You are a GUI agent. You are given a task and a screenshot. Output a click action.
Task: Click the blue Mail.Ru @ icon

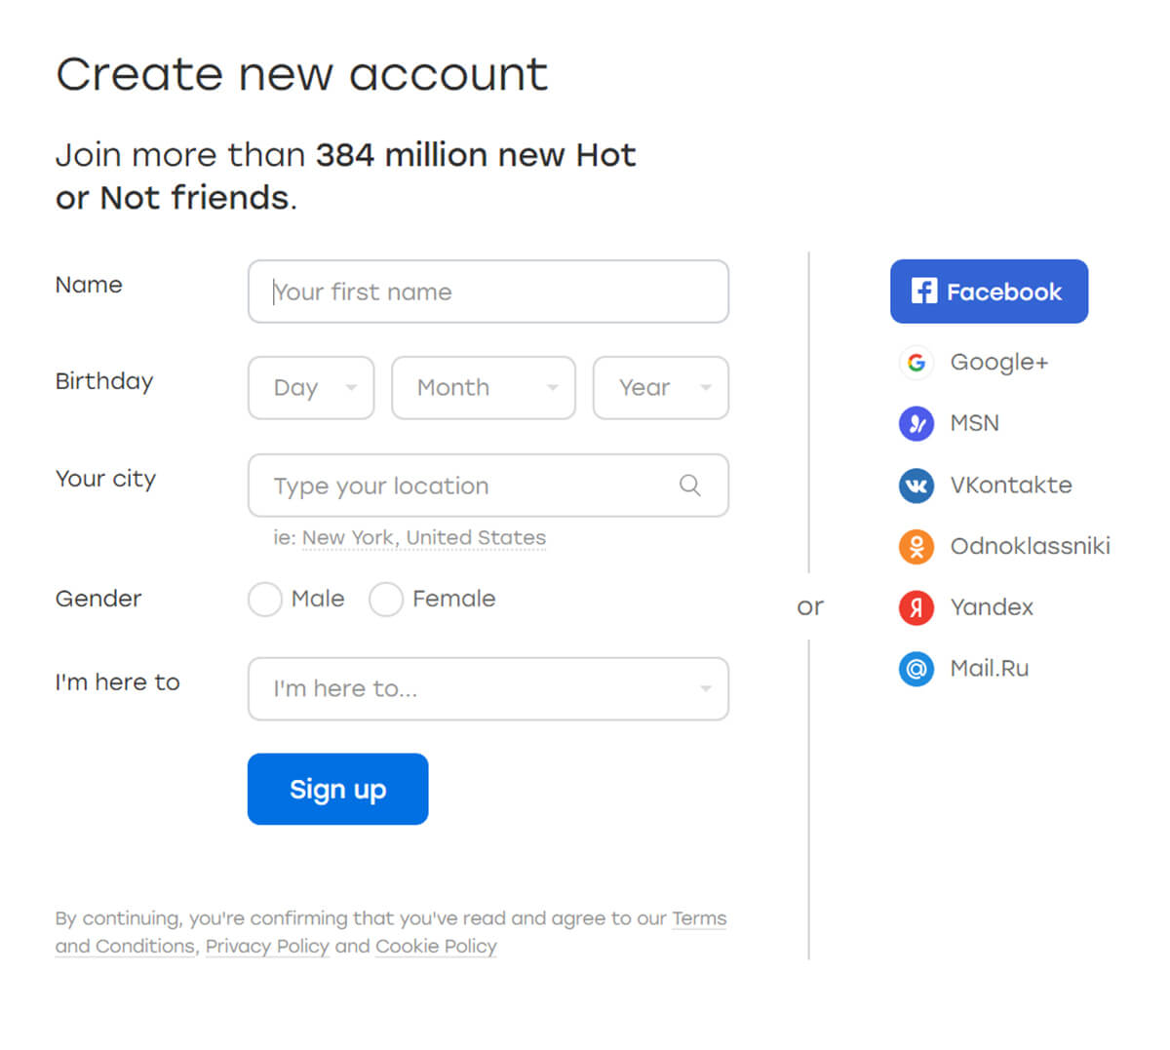click(x=916, y=669)
